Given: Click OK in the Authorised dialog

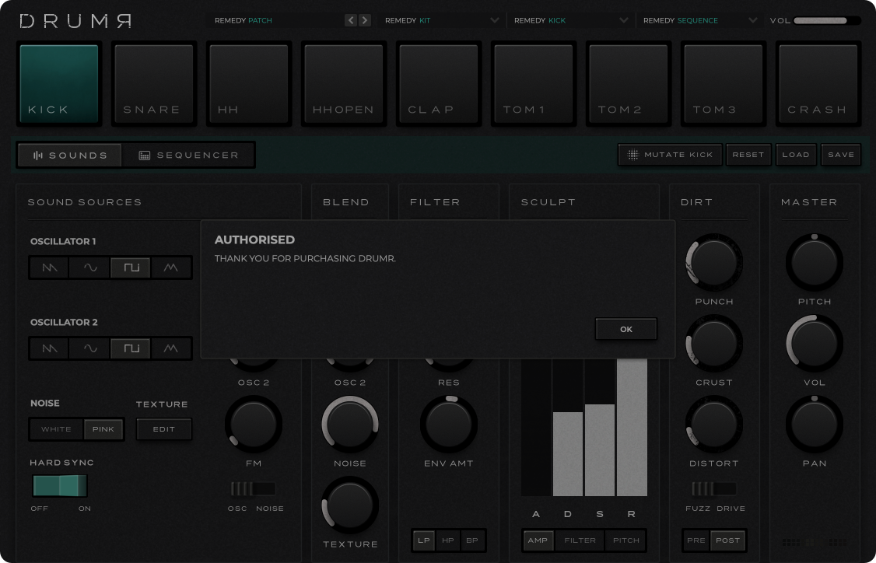Looking at the screenshot, I should 626,329.
